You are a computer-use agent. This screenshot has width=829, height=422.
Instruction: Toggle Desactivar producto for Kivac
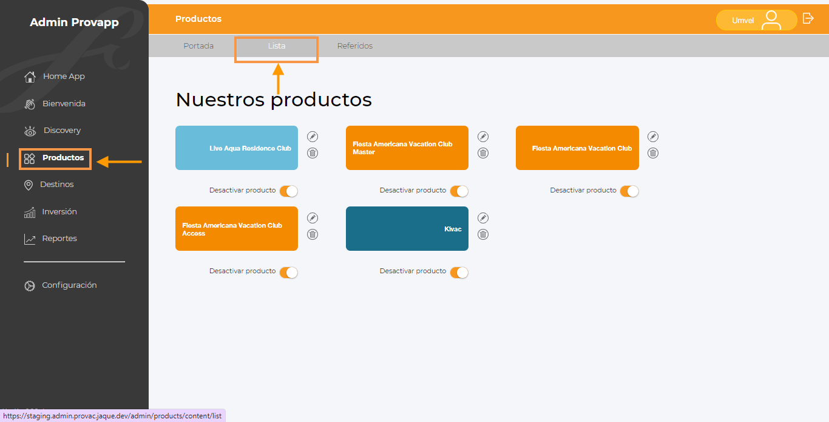459,272
